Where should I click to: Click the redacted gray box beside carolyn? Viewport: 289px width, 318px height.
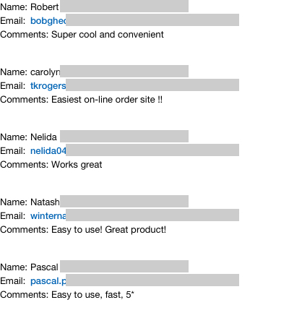[124, 71]
